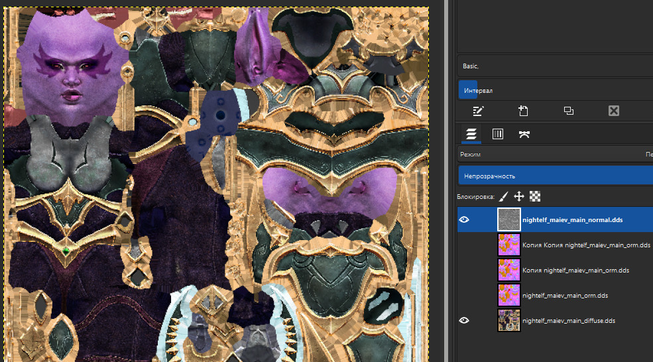Duplicate the selected brush
The image size is (653, 362).
pos(568,111)
